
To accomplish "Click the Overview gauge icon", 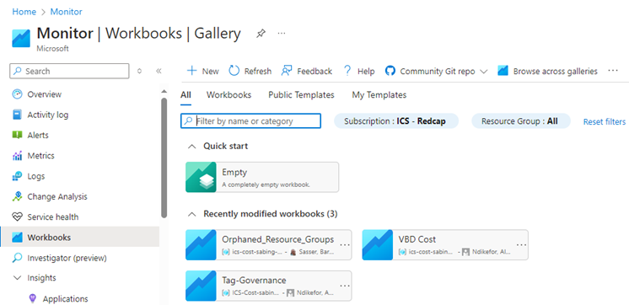I will [x=17, y=94].
